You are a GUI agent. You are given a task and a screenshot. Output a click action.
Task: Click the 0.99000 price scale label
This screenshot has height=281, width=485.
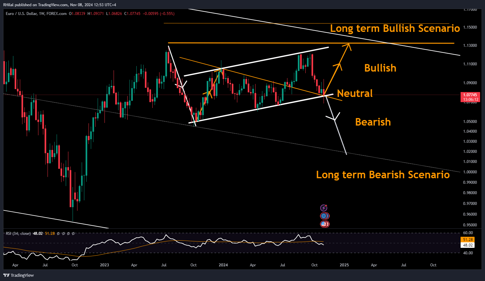coord(470,182)
